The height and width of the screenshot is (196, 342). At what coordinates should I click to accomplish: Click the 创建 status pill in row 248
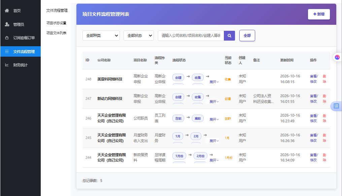pos(178,78)
